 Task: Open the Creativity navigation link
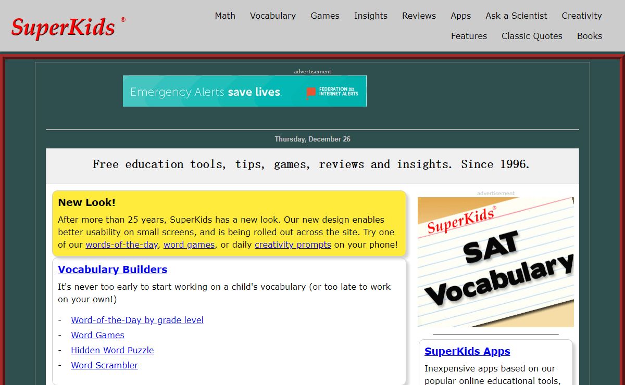click(582, 16)
